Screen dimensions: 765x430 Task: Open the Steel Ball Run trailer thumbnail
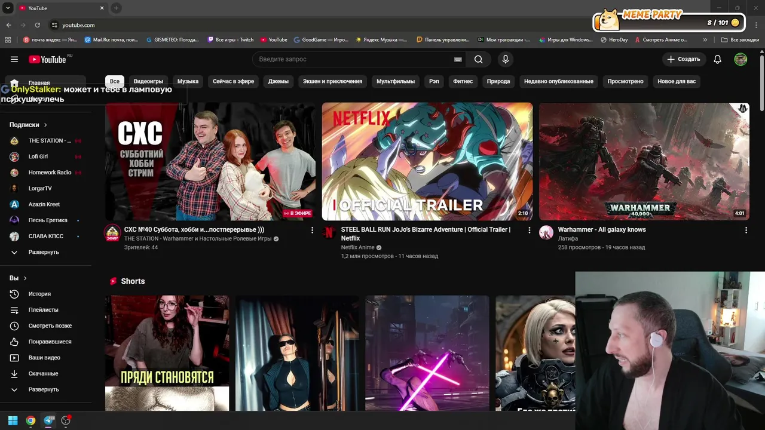click(427, 161)
